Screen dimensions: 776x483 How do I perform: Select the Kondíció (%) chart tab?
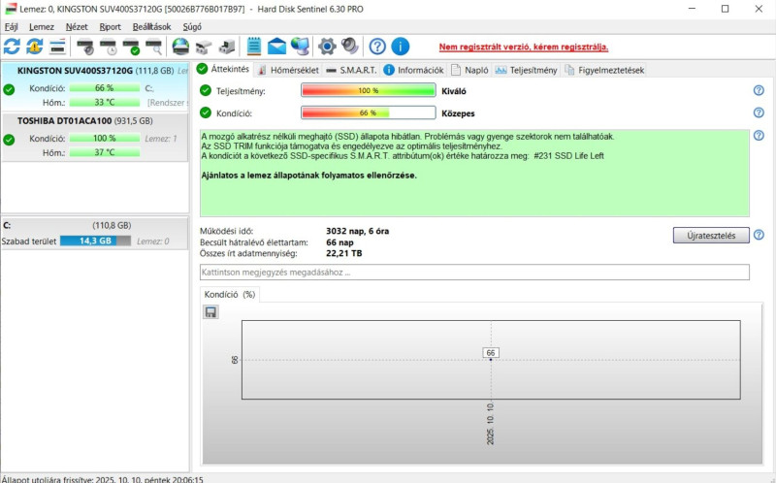click(230, 295)
